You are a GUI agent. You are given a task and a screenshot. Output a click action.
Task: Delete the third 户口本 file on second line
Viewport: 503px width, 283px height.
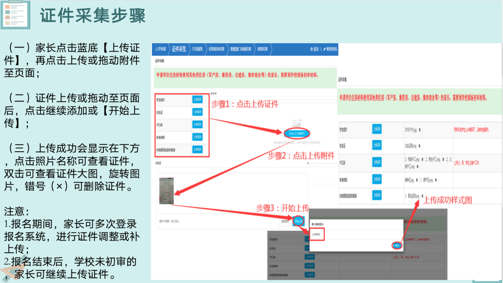tap(417, 167)
